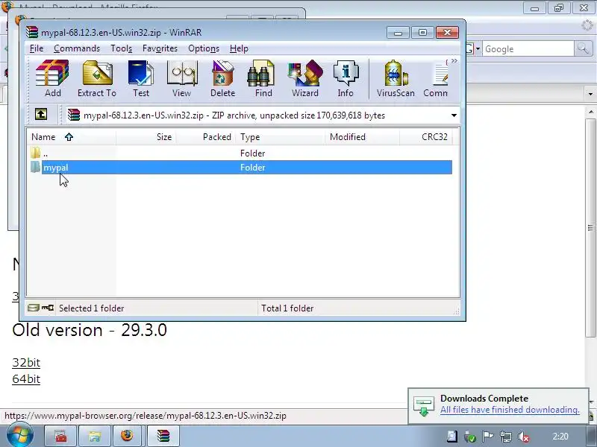Image resolution: width=597 pixels, height=447 pixels.
Task: Click the Delete toolbar icon
Action: (x=222, y=79)
